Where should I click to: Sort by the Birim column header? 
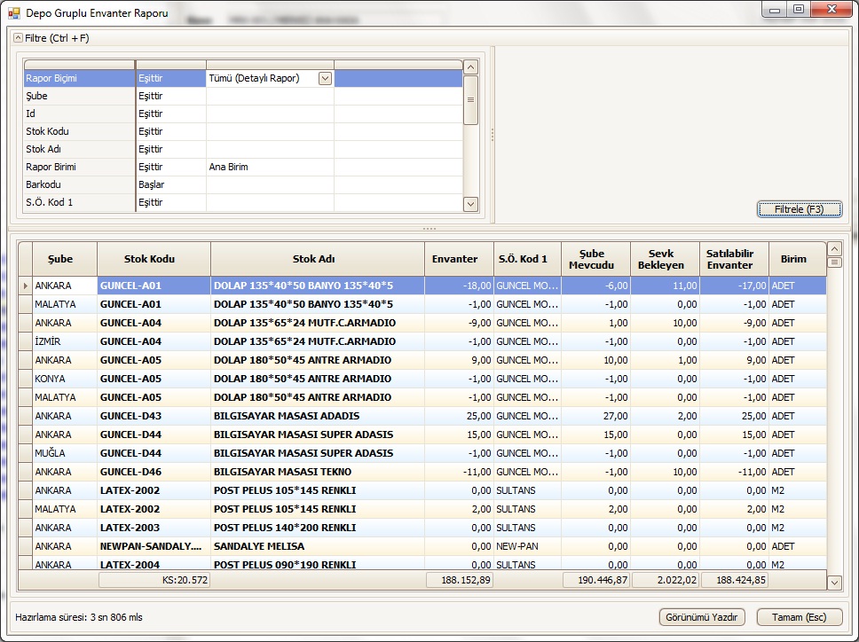(798, 260)
